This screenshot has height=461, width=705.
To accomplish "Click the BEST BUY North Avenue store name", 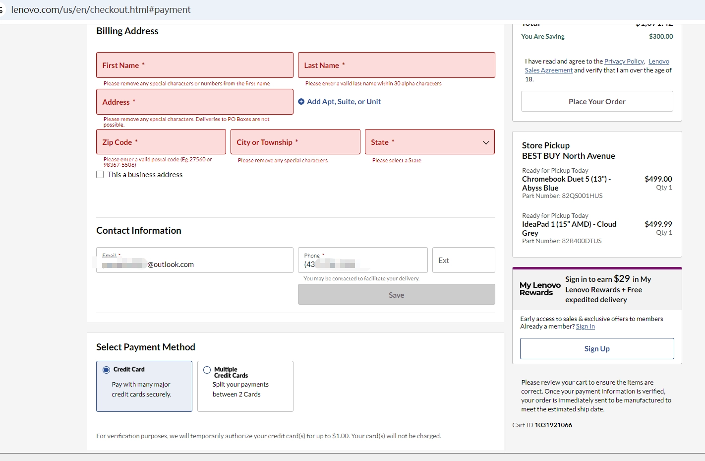I will (x=569, y=156).
